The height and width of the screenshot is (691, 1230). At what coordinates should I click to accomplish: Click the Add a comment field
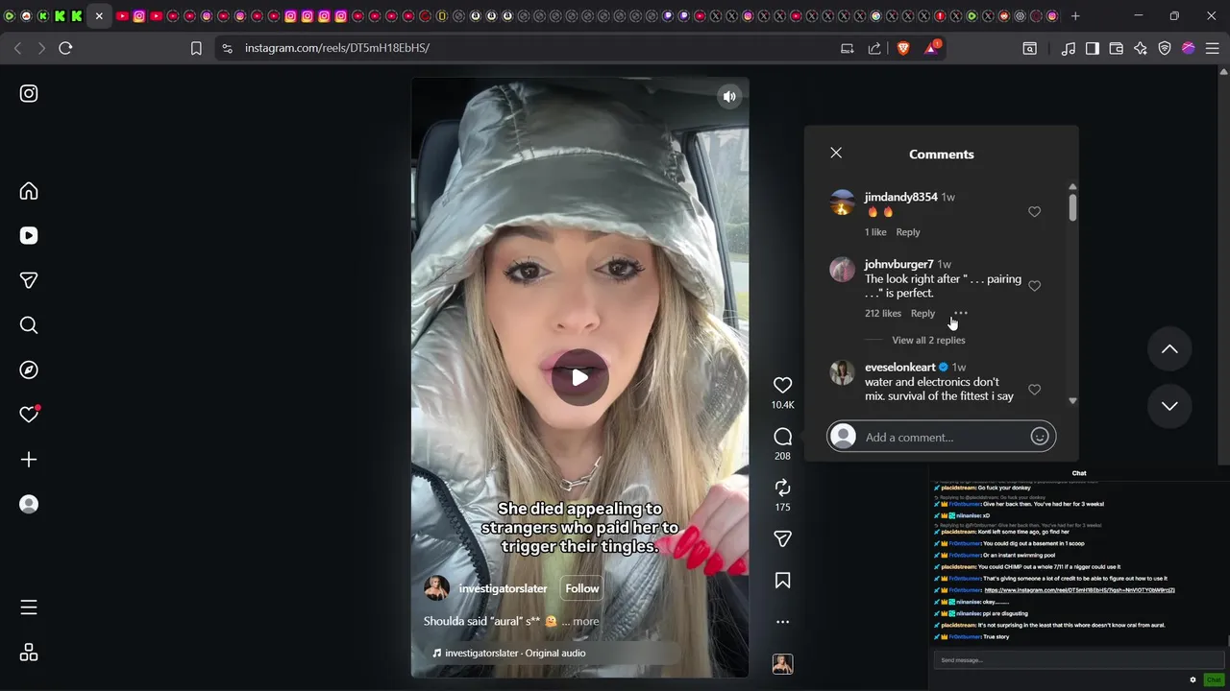point(942,437)
